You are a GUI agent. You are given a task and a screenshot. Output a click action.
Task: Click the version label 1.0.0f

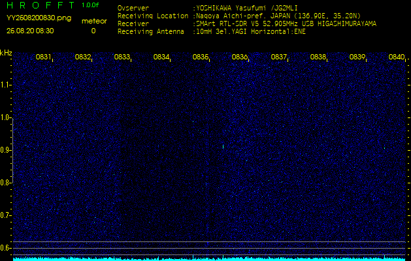(90, 5)
